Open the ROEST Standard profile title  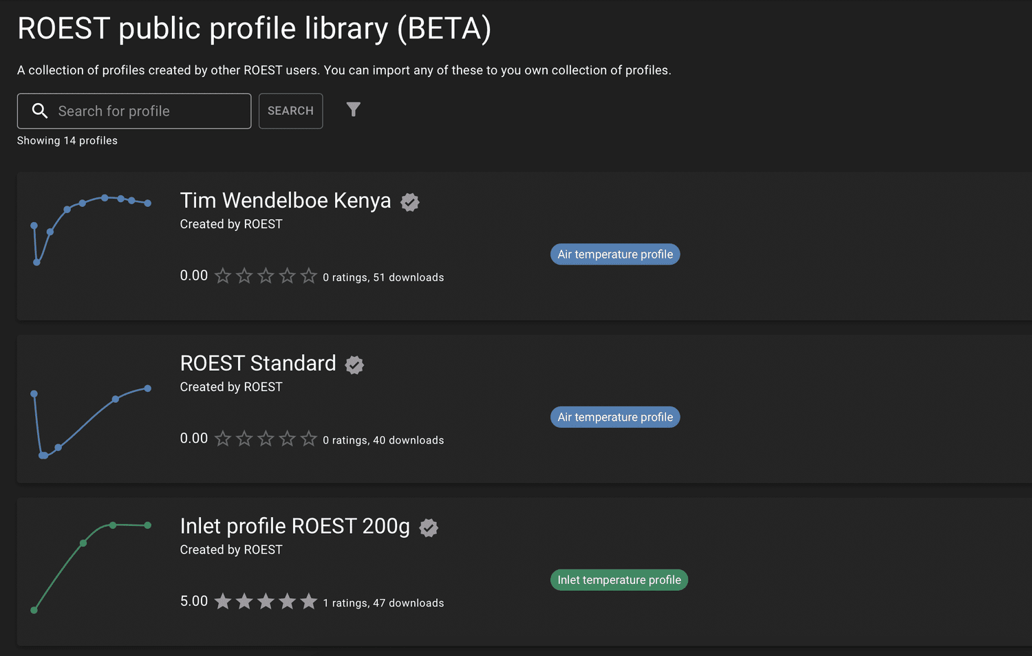click(x=258, y=363)
